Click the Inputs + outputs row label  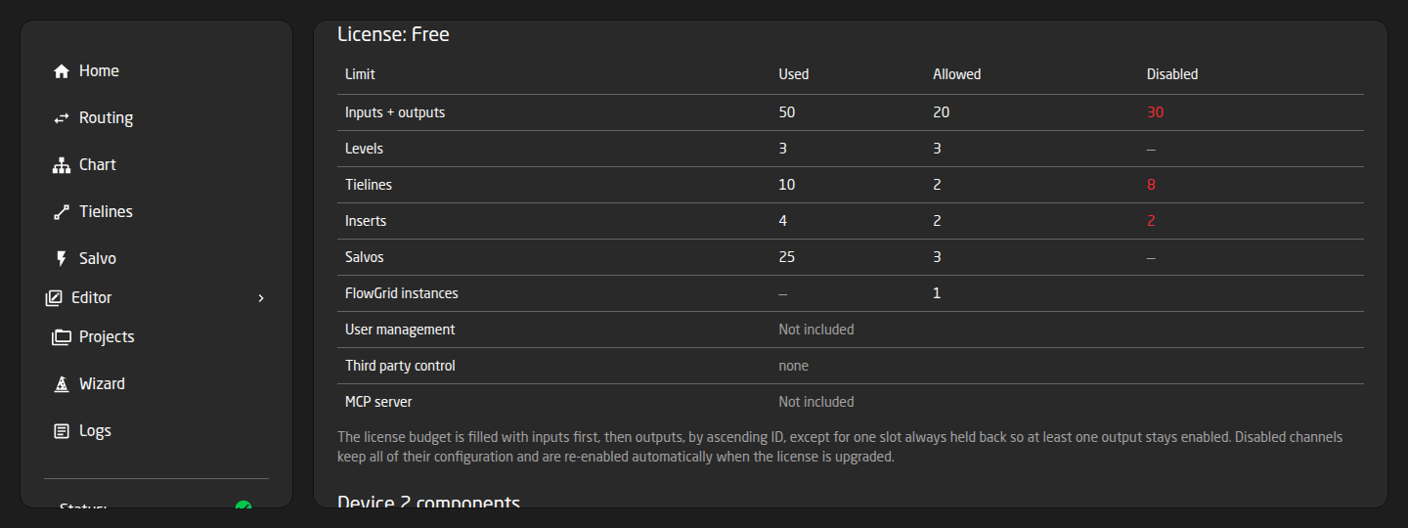click(x=395, y=112)
